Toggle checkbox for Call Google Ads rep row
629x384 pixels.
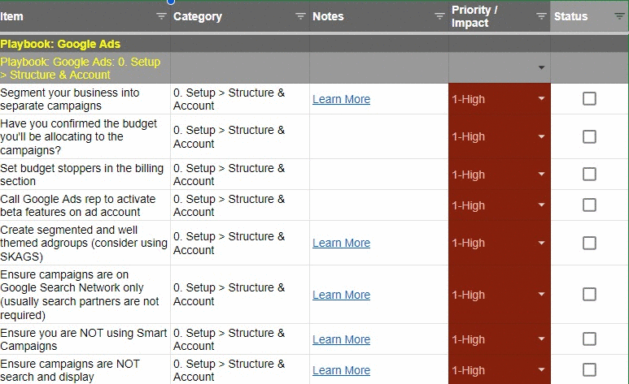click(x=589, y=205)
